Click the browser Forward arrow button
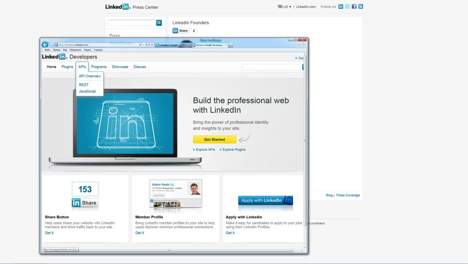Viewport: 468px width, 264px height. pyautogui.click(x=51, y=45)
